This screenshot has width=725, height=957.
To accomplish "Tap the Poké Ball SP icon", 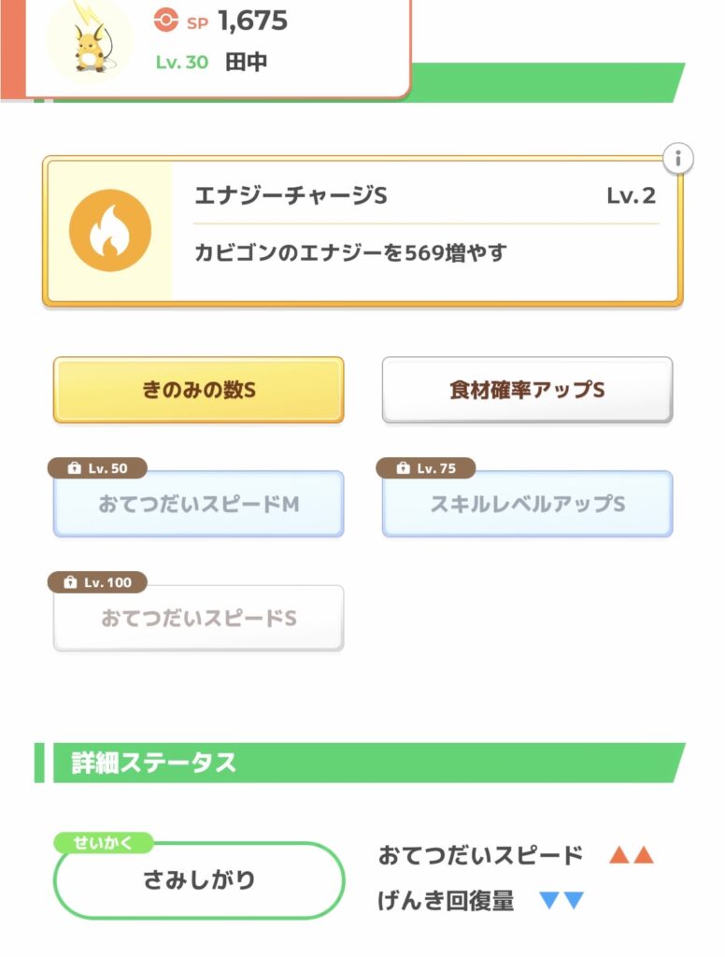I will tap(165, 21).
